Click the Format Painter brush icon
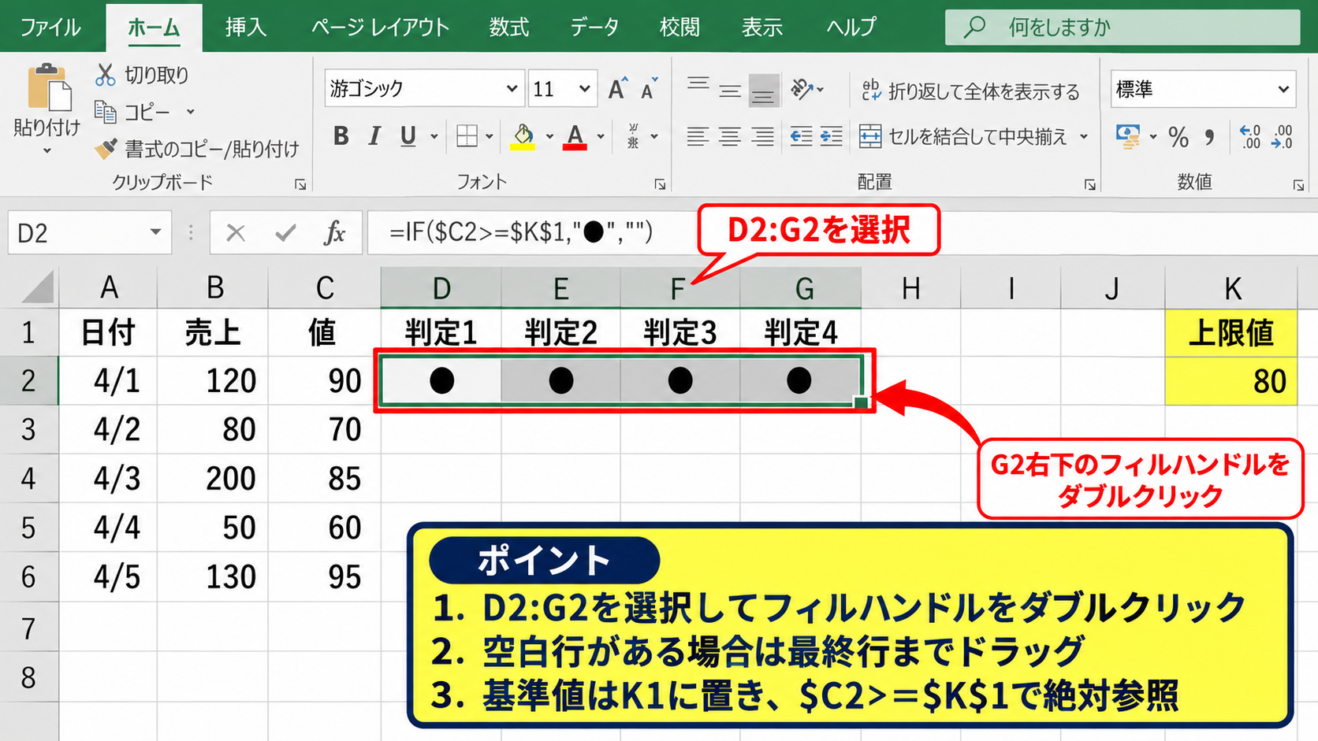Viewport: 1318px width, 741px height. pos(105,148)
